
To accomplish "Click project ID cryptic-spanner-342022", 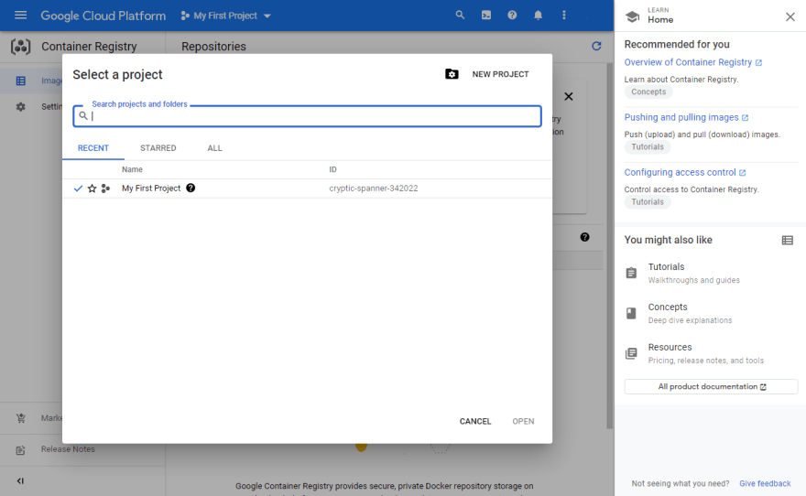I will pos(373,189).
